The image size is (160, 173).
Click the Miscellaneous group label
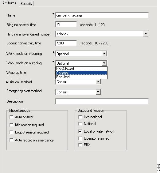[20, 111]
